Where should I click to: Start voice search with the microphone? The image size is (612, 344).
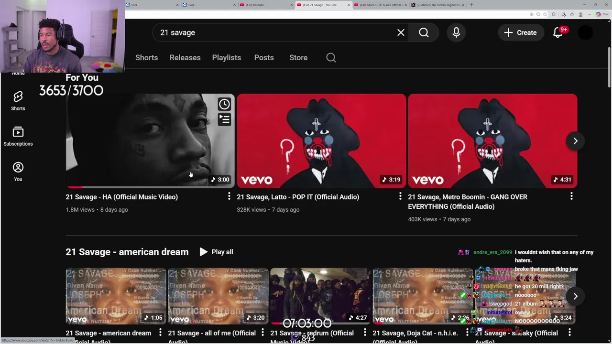coord(456,32)
